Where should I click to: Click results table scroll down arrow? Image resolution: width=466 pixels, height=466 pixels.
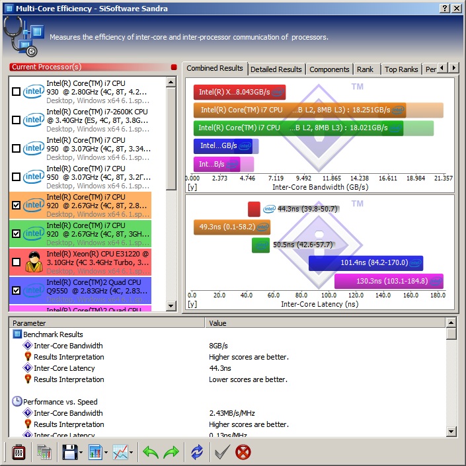pyautogui.click(x=451, y=432)
